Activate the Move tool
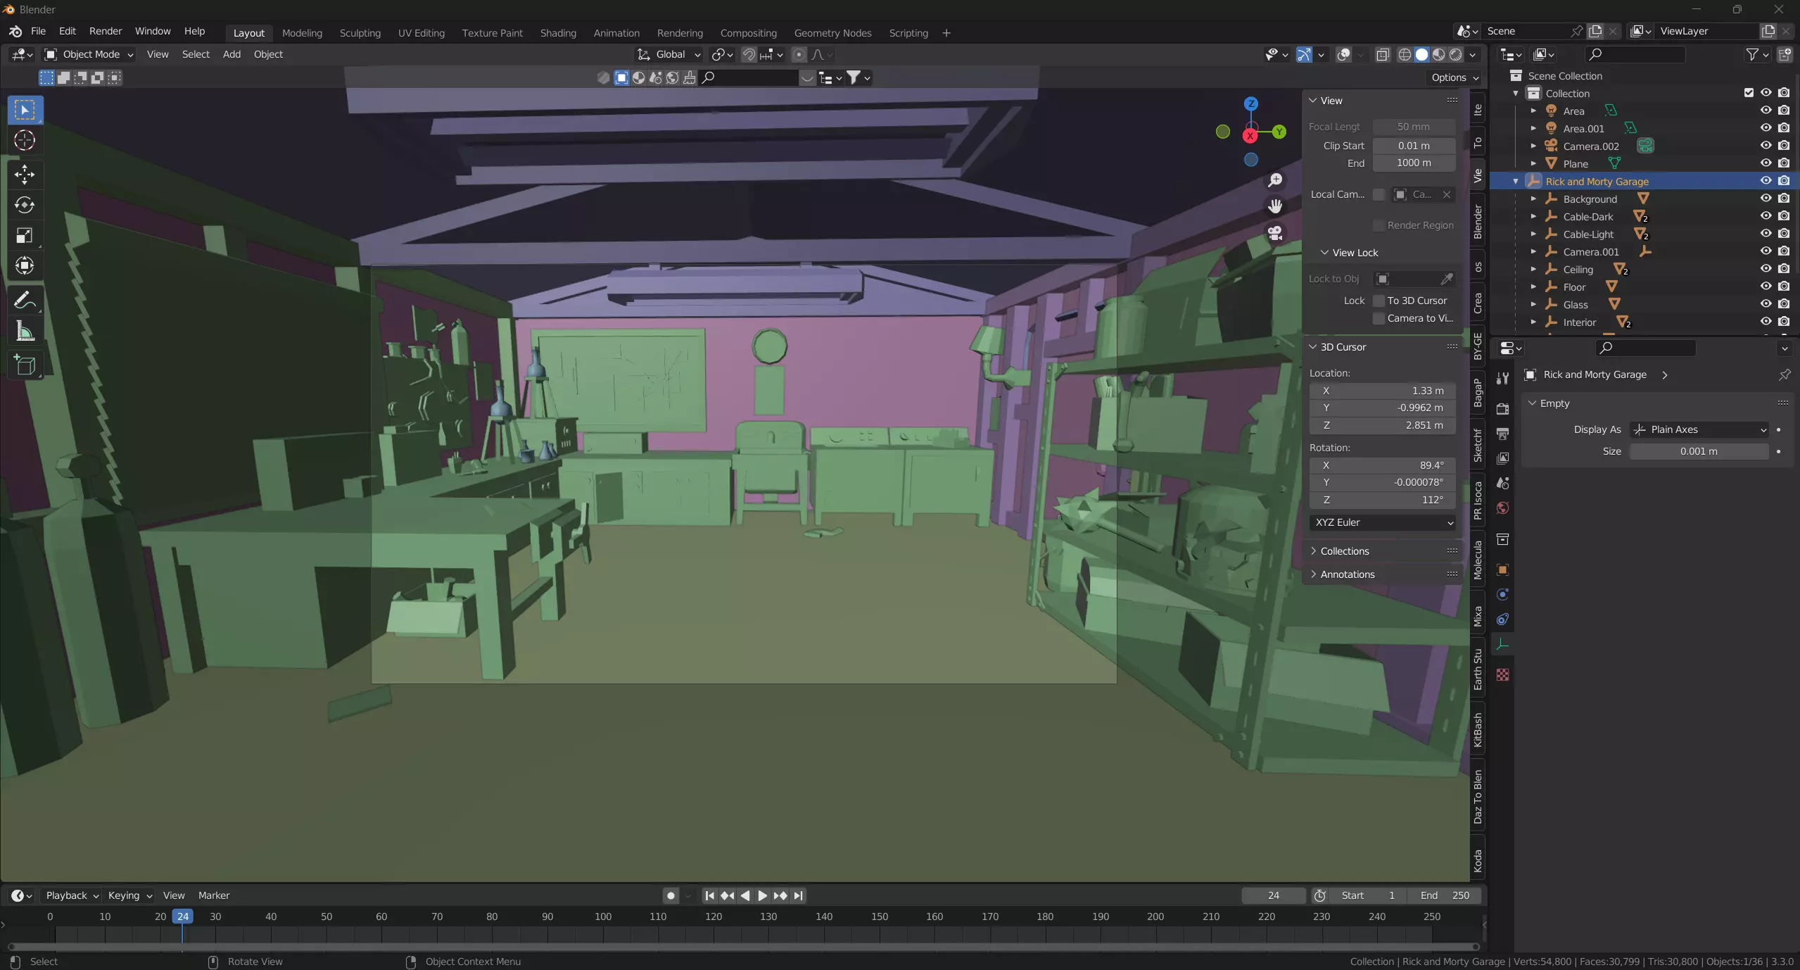The image size is (1800, 970). pyautogui.click(x=25, y=175)
